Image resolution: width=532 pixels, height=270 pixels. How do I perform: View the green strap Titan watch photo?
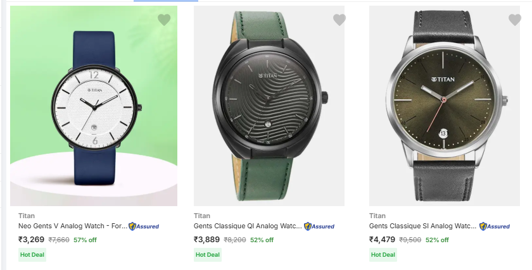pos(269,107)
